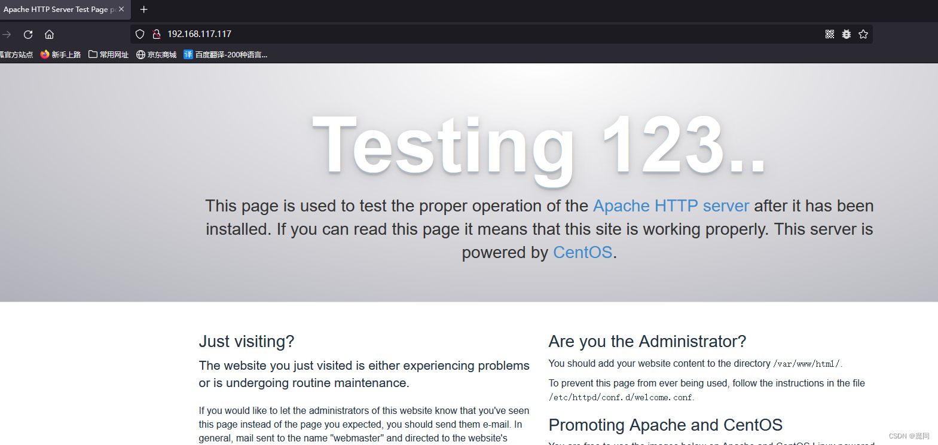The image size is (938, 445).
Task: View insecure connection lock icon
Action: pyautogui.click(x=157, y=34)
